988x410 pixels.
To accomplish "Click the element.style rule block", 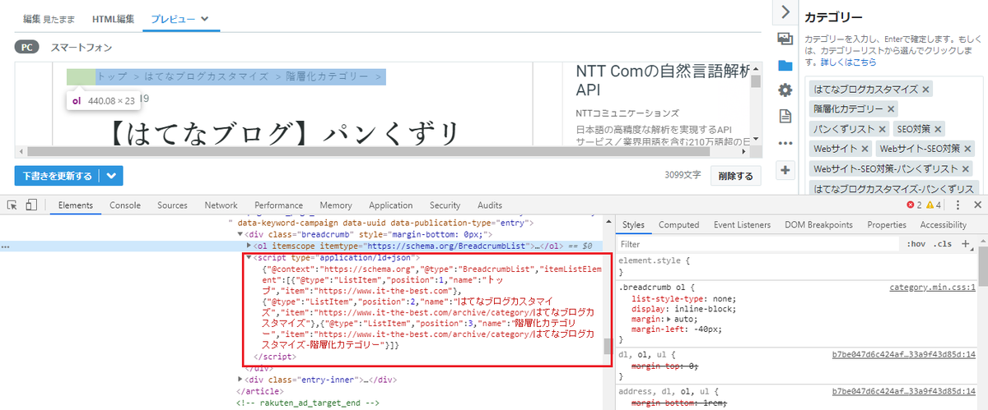I will coord(795,265).
